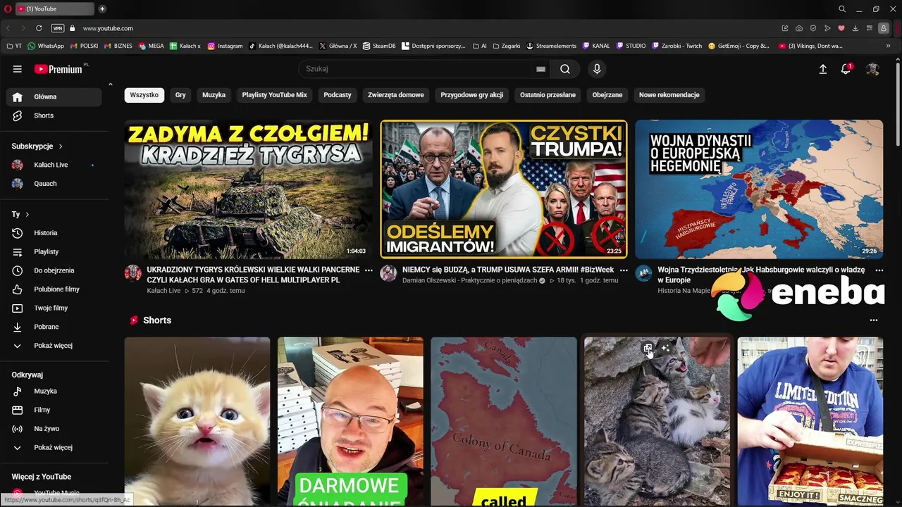Image resolution: width=902 pixels, height=507 pixels.
Task: Expand Pokaż więcej under Ty section
Action: pos(54,346)
